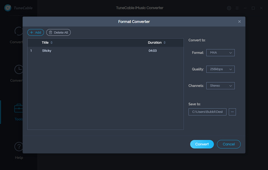The width and height of the screenshot is (268, 170).
Task: Click the Add button
Action: [36, 32]
